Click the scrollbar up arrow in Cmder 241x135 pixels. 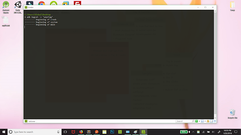(215, 11)
